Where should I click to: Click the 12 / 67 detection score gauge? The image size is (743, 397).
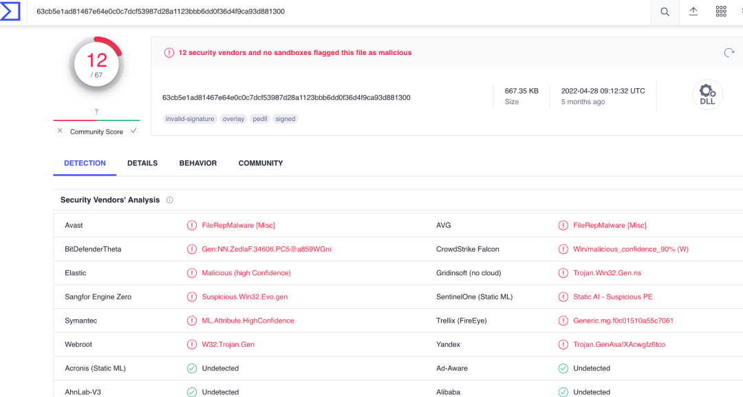pyautogui.click(x=97, y=65)
